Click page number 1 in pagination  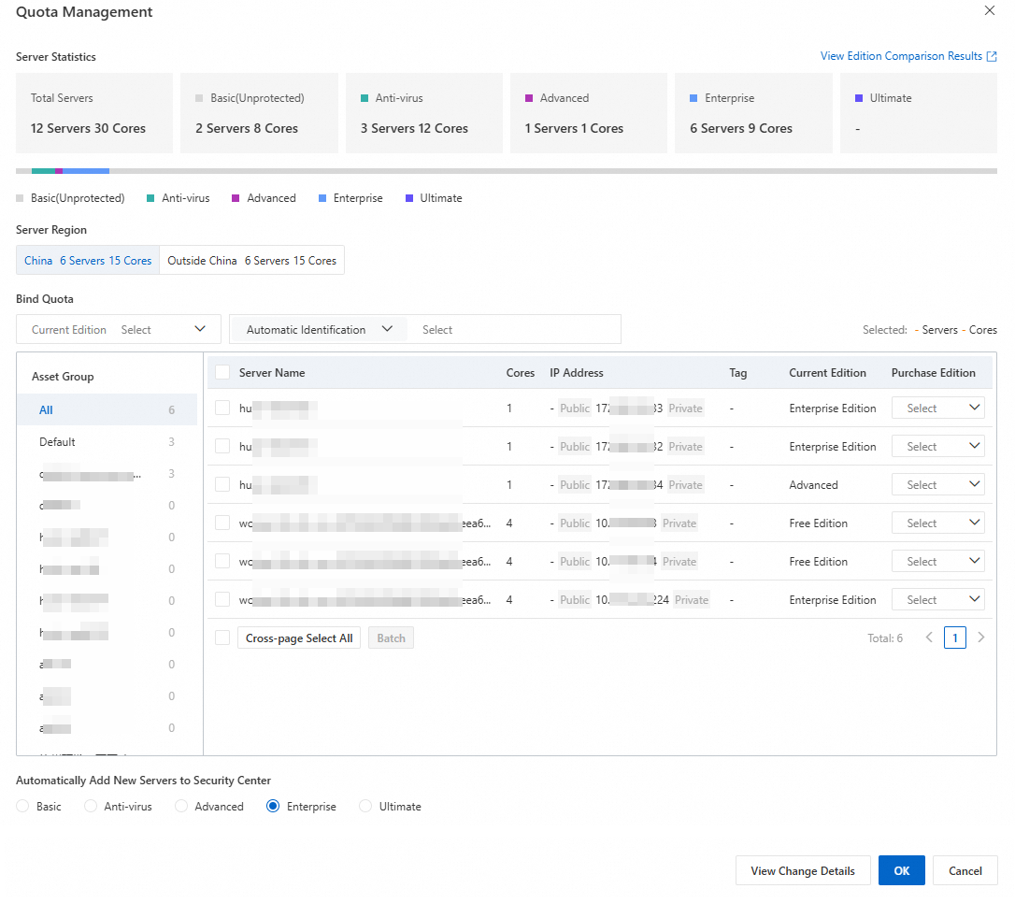tap(954, 638)
